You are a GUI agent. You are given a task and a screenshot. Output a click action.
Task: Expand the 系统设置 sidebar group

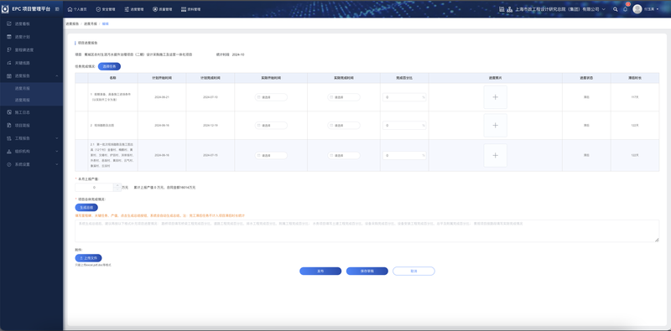57,164
